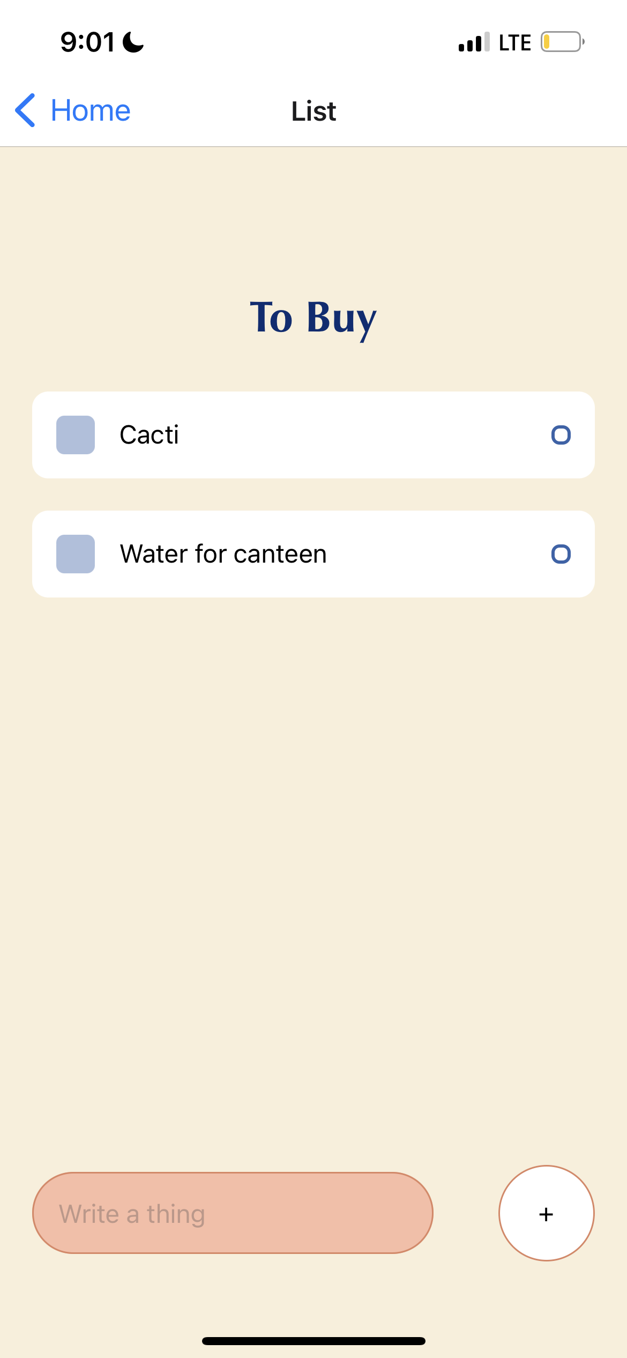Screen dimensions: 627x1358
Task: Check the Cacti checkbox
Action: click(76, 435)
